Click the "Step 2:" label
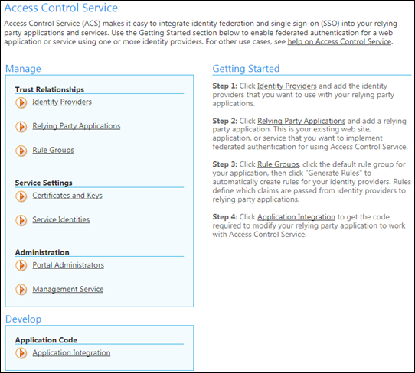 (x=225, y=121)
